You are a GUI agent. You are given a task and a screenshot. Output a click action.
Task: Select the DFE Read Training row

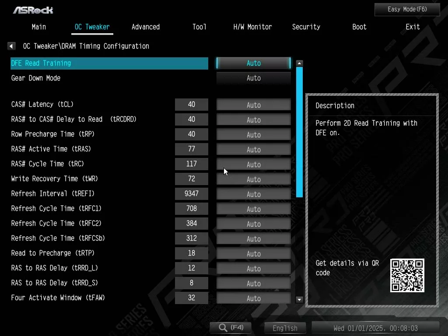(109, 63)
